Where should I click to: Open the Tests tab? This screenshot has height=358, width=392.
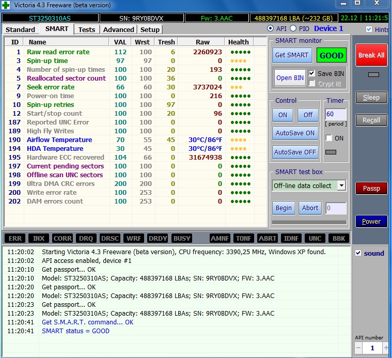pos(87,29)
